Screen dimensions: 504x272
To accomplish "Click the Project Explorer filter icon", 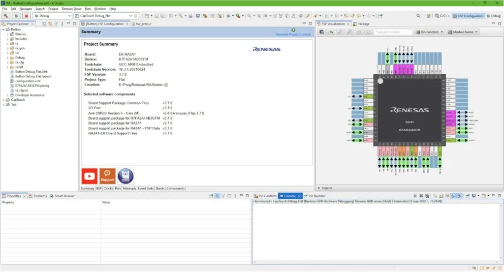I will [x=56, y=24].
